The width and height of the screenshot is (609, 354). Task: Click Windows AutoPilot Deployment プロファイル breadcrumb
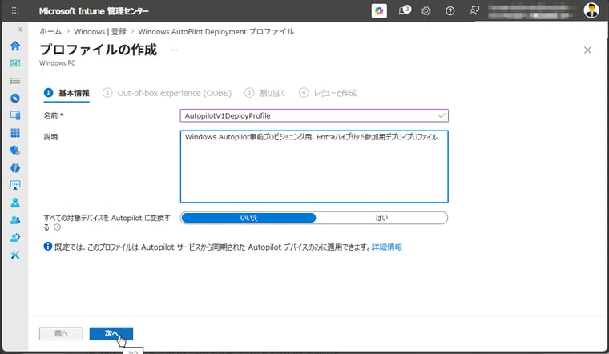216,31
